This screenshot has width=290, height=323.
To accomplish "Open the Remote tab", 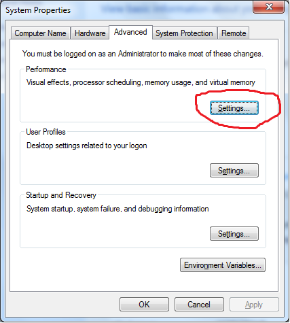I will click(x=234, y=33).
